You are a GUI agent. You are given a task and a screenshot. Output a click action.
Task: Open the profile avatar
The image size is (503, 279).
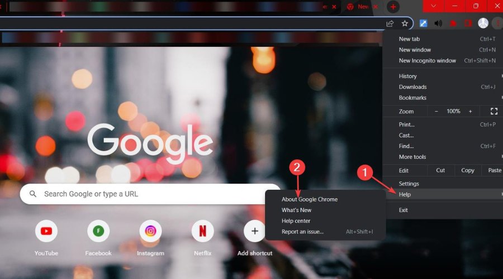[483, 23]
